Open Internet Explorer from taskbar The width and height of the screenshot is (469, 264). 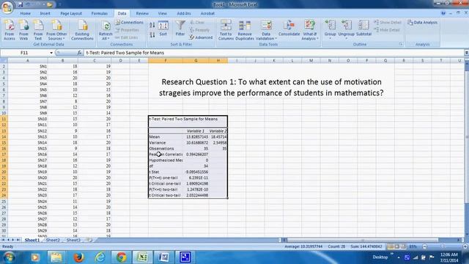click(x=100, y=257)
